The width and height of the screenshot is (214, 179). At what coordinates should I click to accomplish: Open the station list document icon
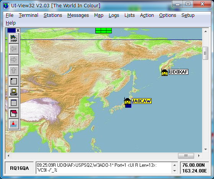click(14, 103)
